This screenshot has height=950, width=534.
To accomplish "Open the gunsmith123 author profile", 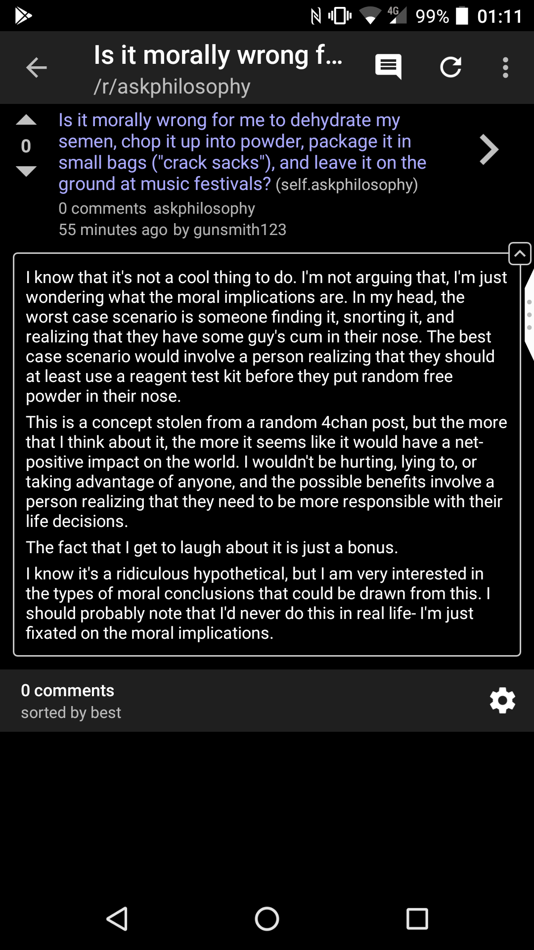I will pos(240,230).
